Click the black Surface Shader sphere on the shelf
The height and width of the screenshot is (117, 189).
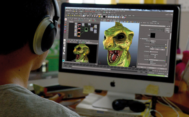tap(104, 17)
